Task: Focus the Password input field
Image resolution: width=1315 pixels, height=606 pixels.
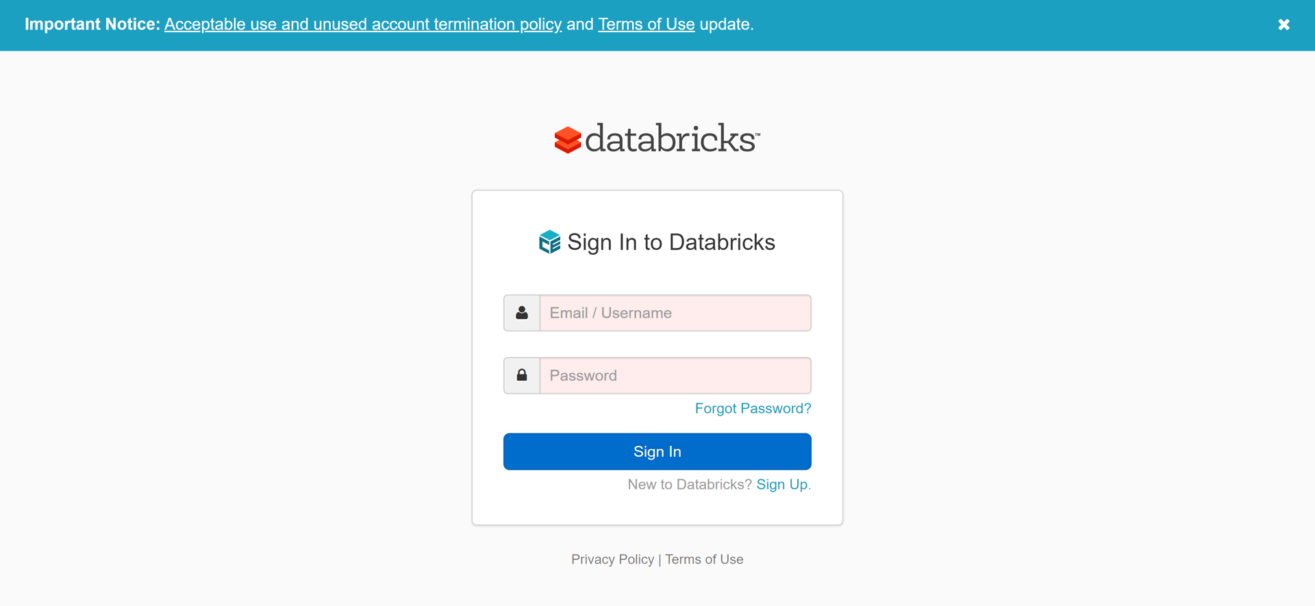Action: (674, 375)
